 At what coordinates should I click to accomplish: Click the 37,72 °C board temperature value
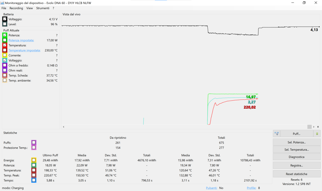click(x=52, y=76)
